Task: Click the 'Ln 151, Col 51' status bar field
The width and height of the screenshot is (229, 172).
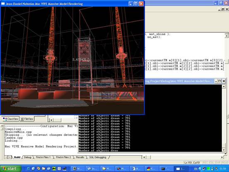Action: (x=192, y=162)
